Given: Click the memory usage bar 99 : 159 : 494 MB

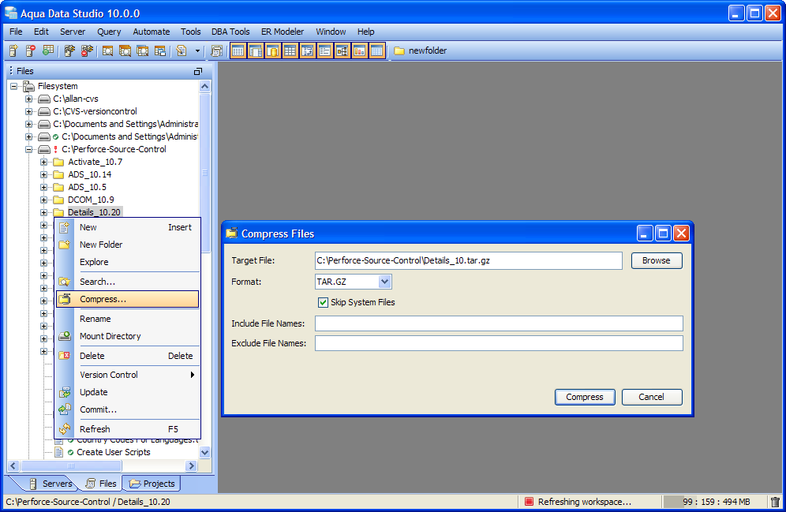Looking at the screenshot, I should (715, 502).
